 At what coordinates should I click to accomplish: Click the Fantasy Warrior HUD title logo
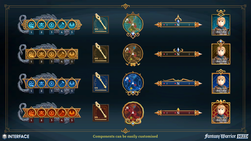click(x=226, y=136)
